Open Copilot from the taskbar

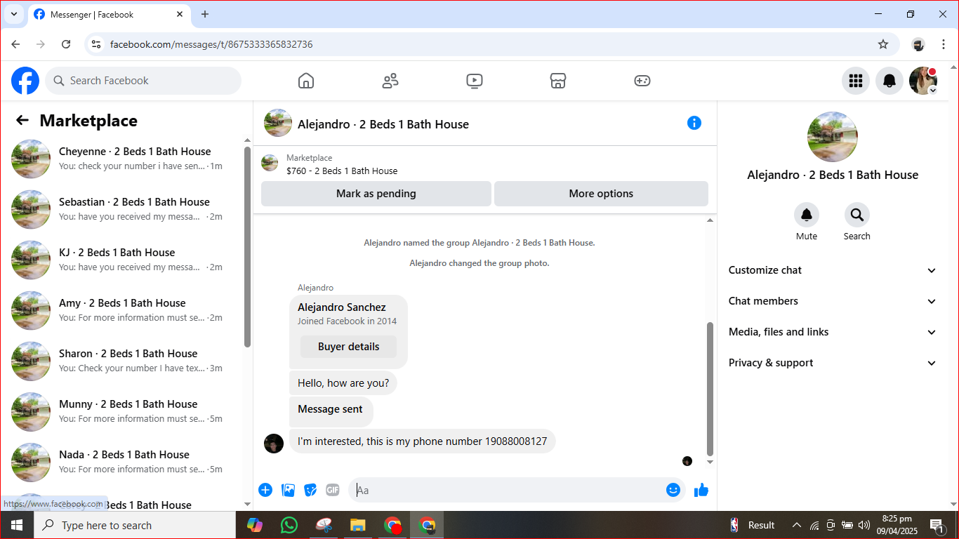coord(254,525)
